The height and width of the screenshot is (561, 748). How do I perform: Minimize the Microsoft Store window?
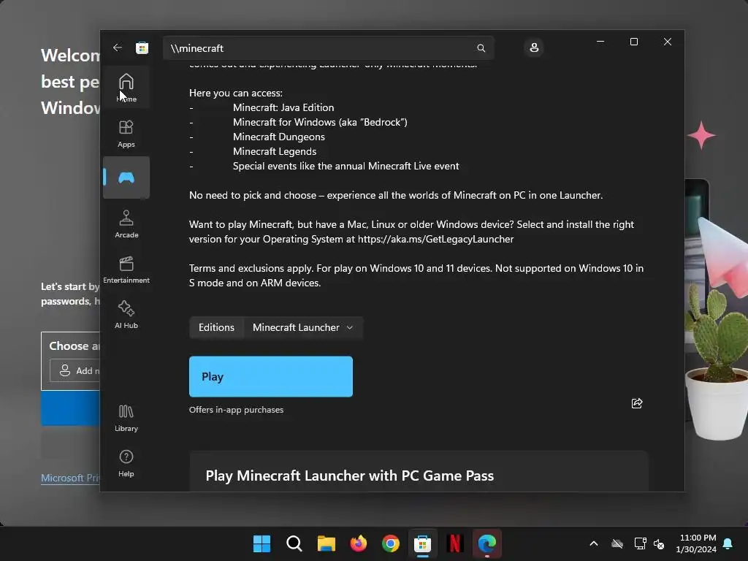[x=600, y=42]
